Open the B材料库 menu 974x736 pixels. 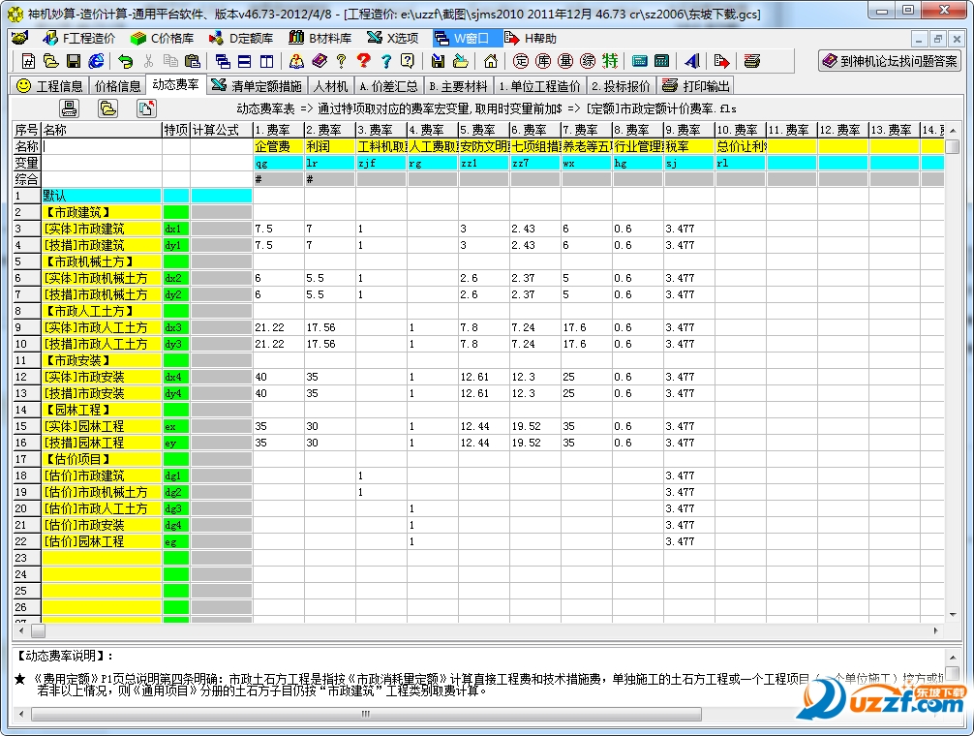pos(320,39)
